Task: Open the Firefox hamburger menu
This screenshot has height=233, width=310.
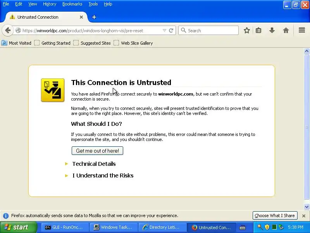Action: tap(302, 30)
